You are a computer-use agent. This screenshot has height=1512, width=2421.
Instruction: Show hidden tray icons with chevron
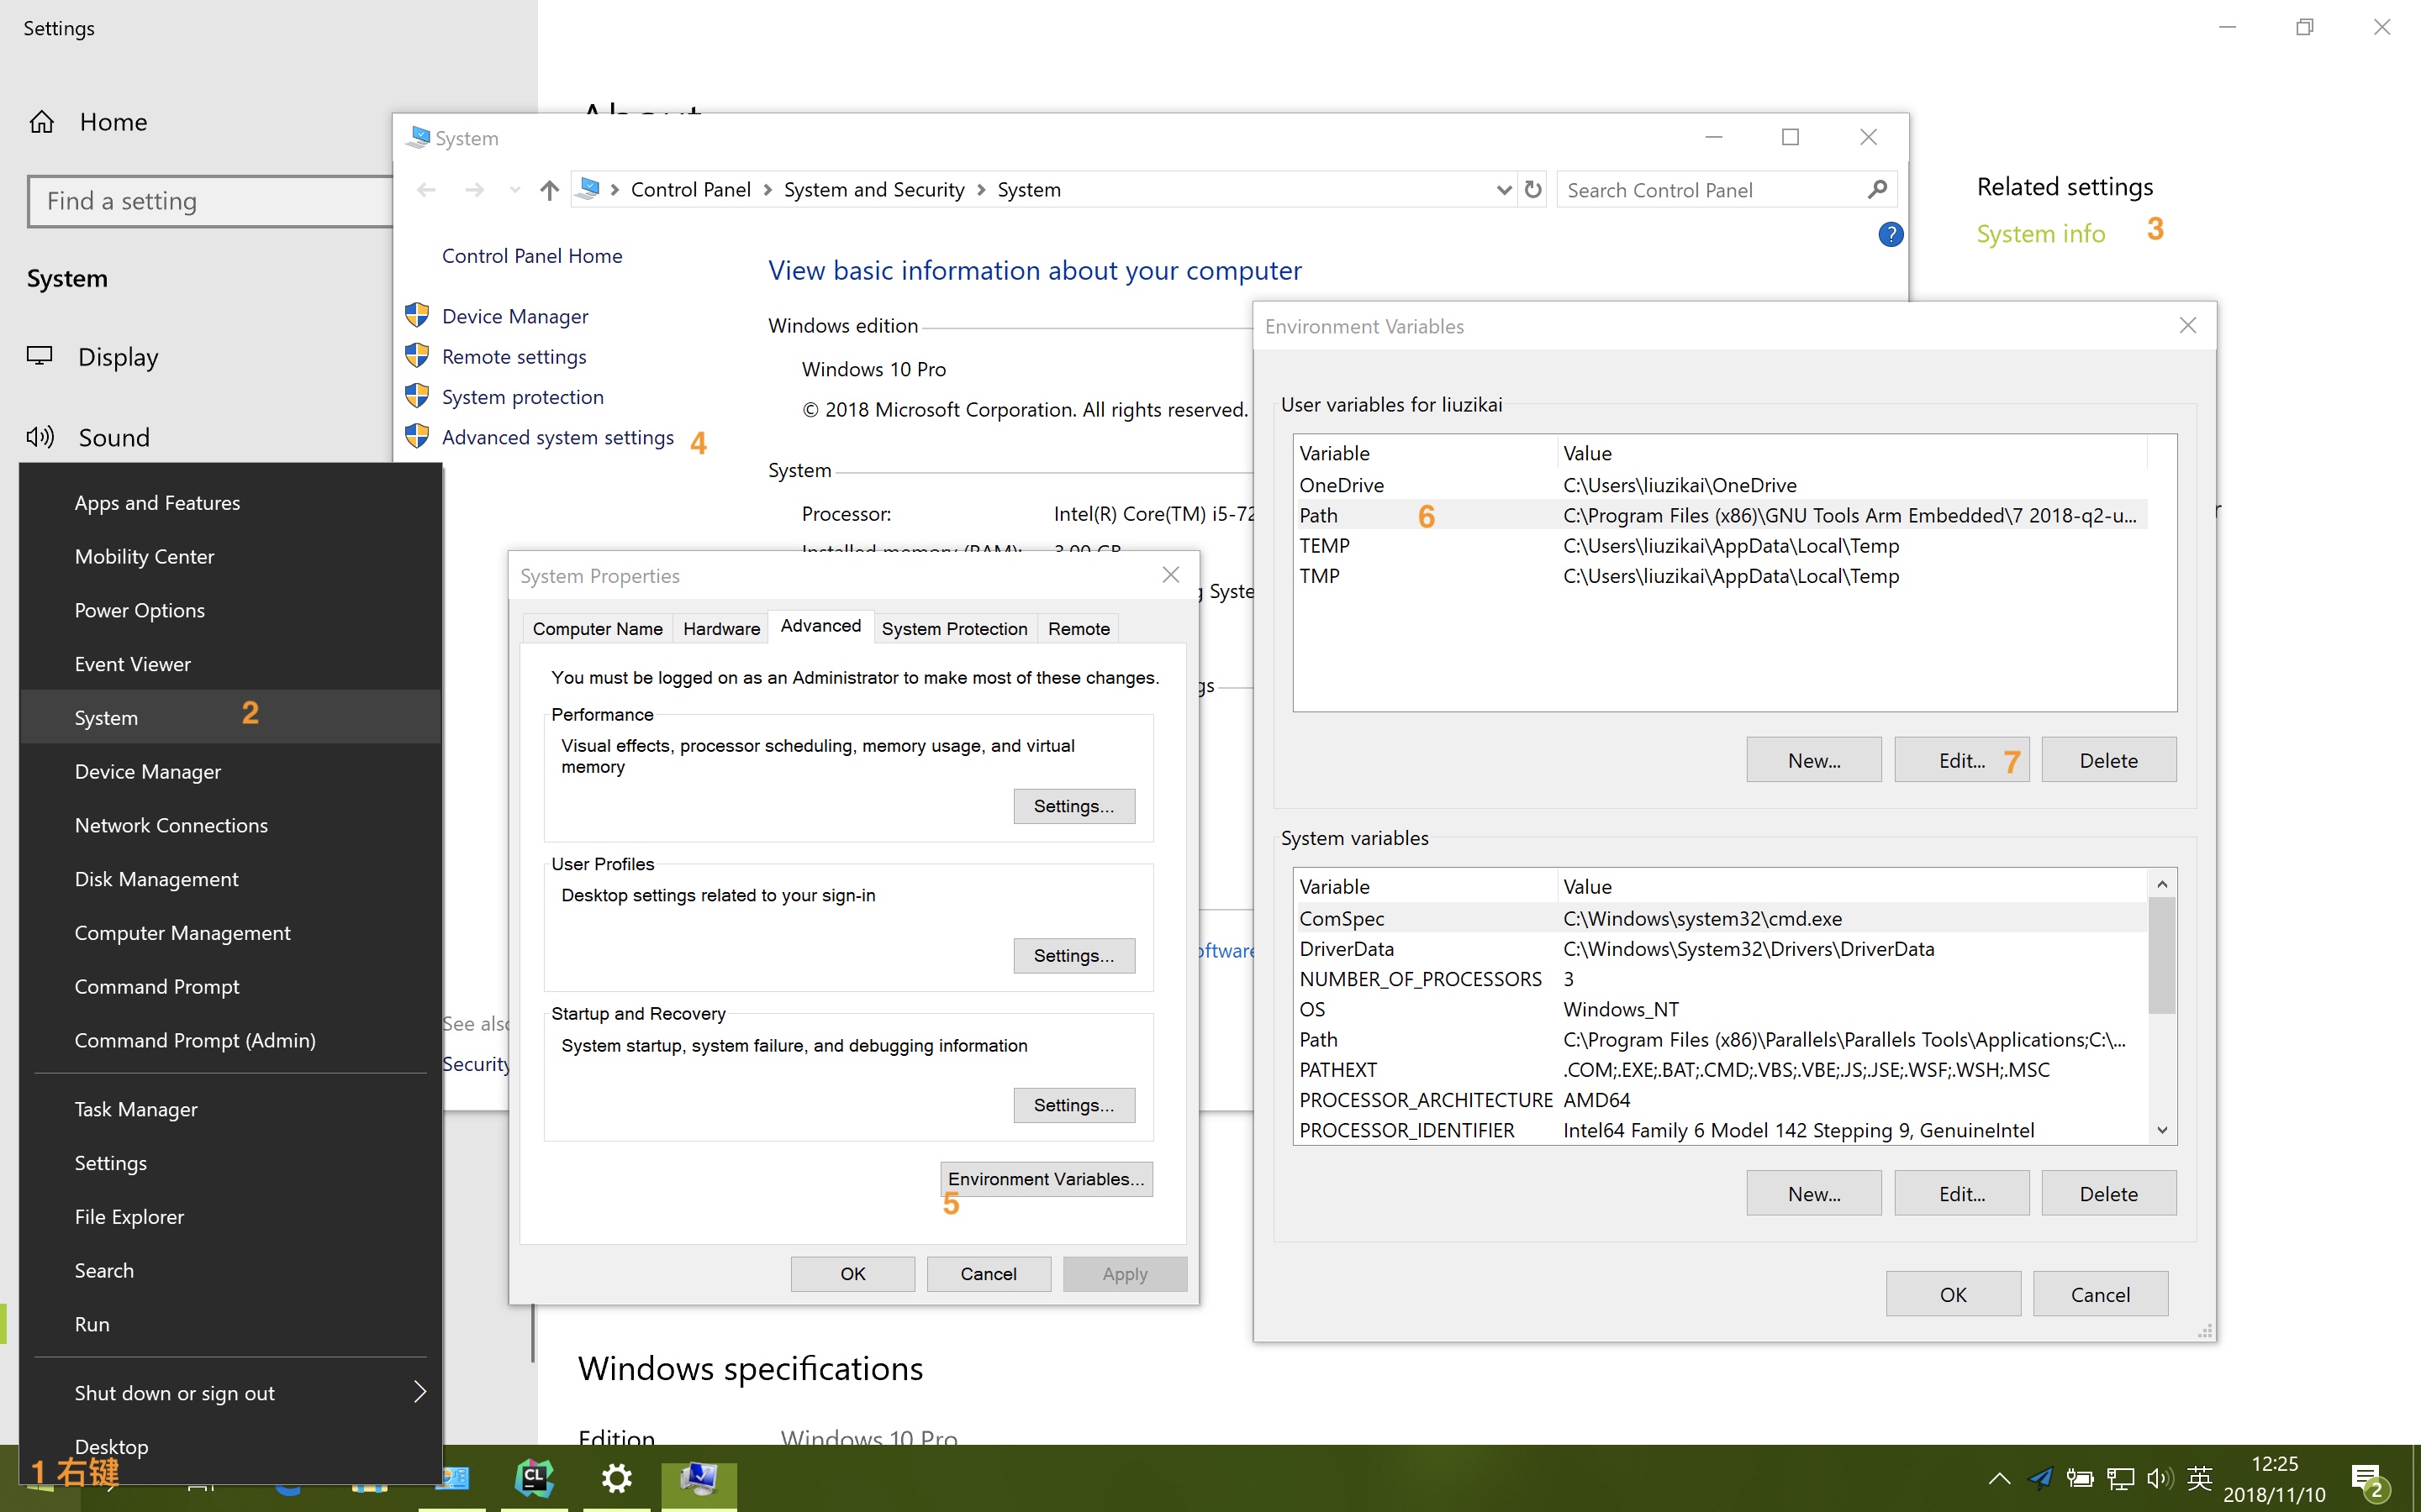(1999, 1478)
